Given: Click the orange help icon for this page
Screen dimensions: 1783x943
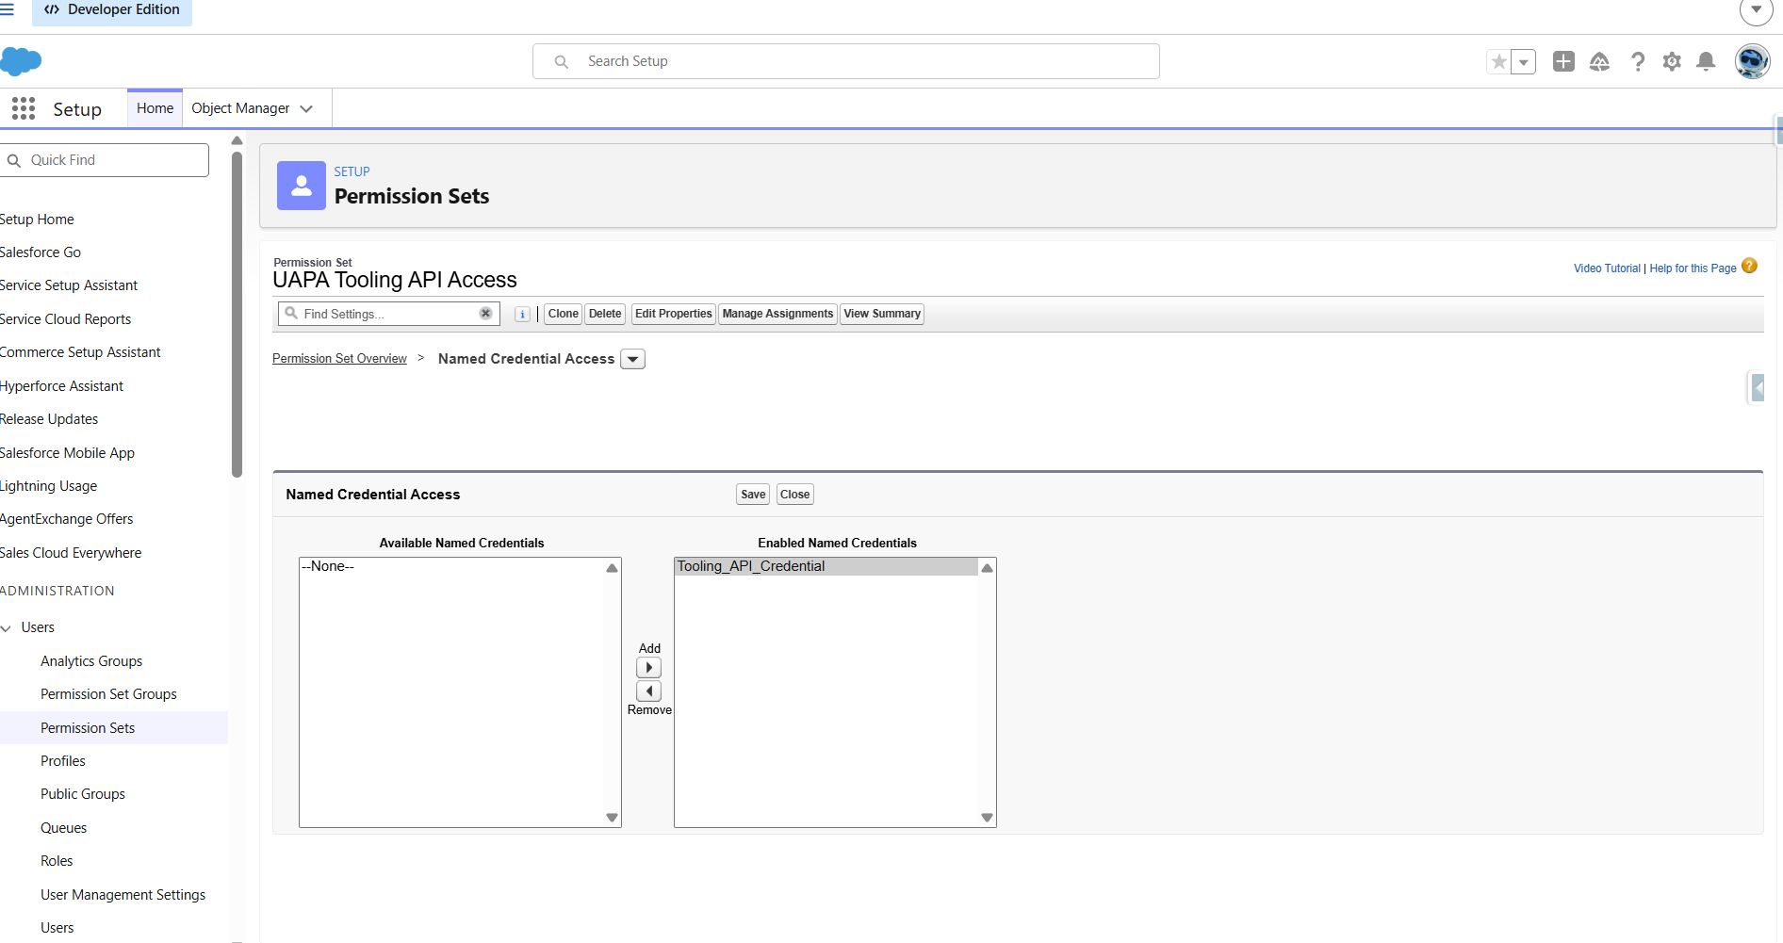Looking at the screenshot, I should pyautogui.click(x=1749, y=267).
